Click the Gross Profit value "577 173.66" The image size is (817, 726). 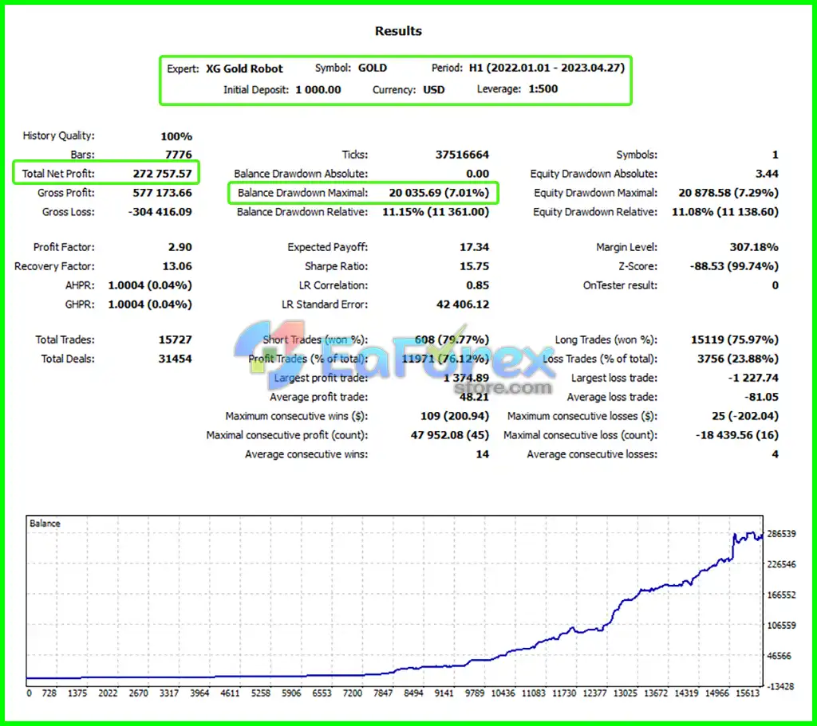coord(162,193)
